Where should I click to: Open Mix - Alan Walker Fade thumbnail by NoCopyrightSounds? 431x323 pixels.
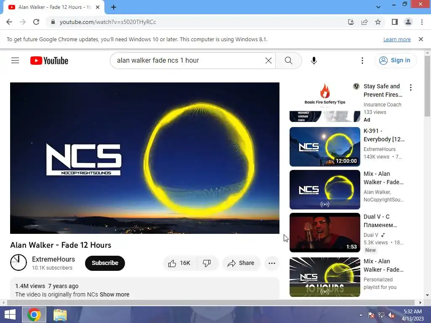tap(325, 190)
